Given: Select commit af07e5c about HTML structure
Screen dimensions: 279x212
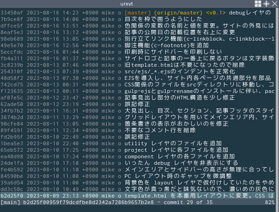Looking at the screenshot, I should tap(138, 98).
